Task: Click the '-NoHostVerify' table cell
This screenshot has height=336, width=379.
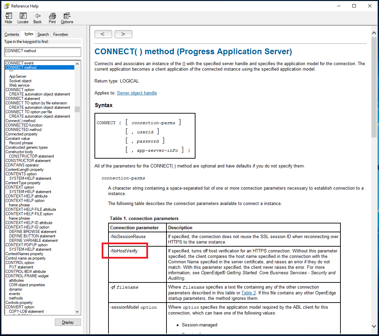Action: click(x=137, y=264)
